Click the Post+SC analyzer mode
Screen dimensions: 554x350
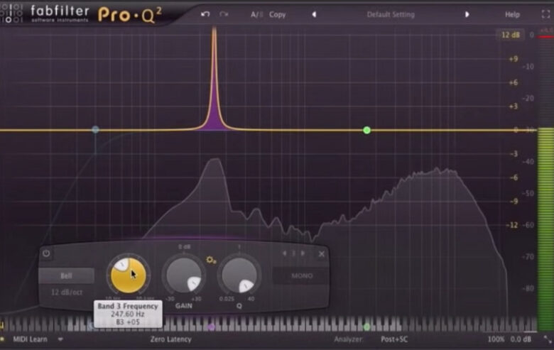(x=394, y=339)
